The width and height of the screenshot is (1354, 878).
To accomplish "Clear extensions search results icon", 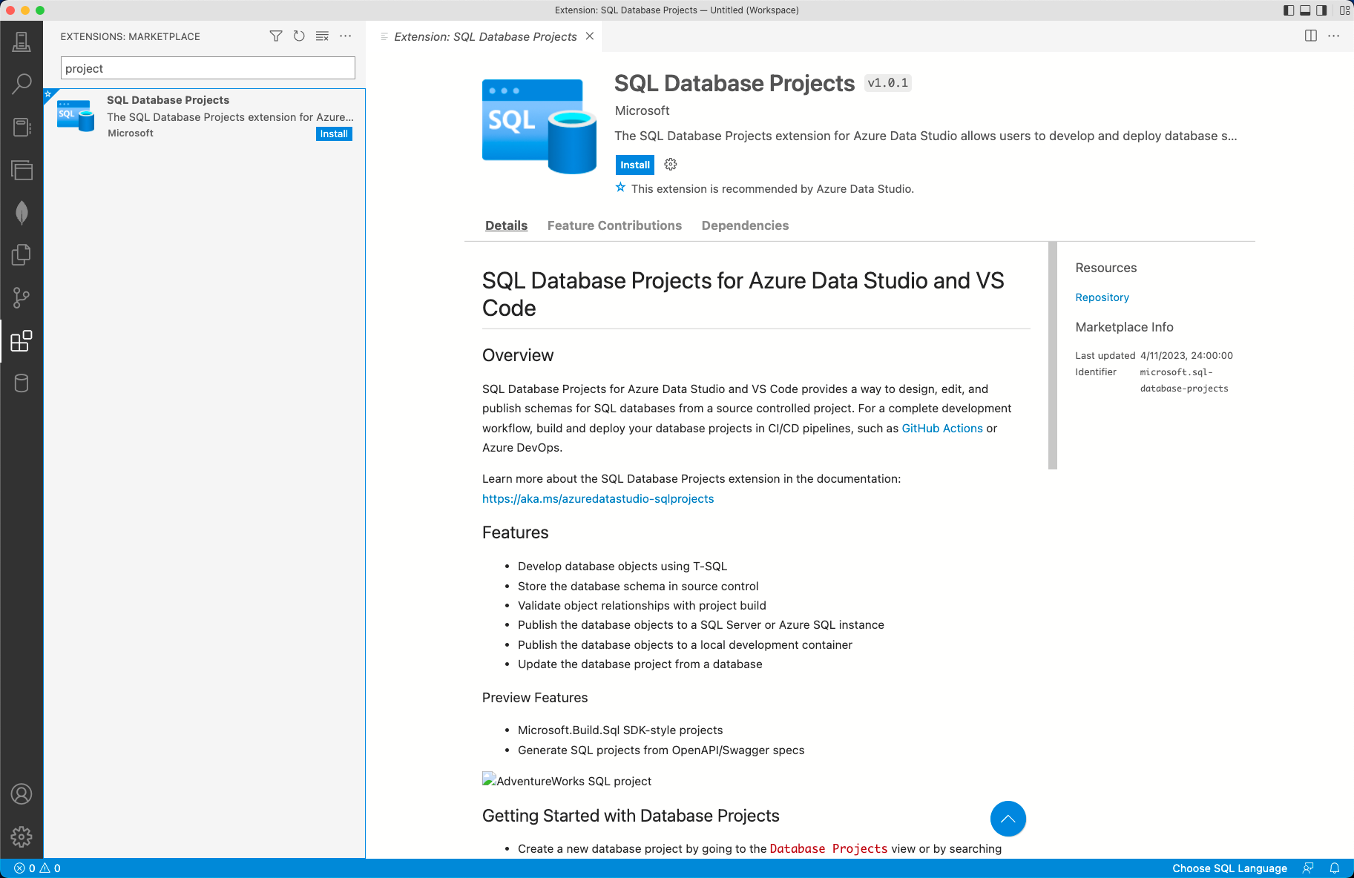I will coord(322,36).
